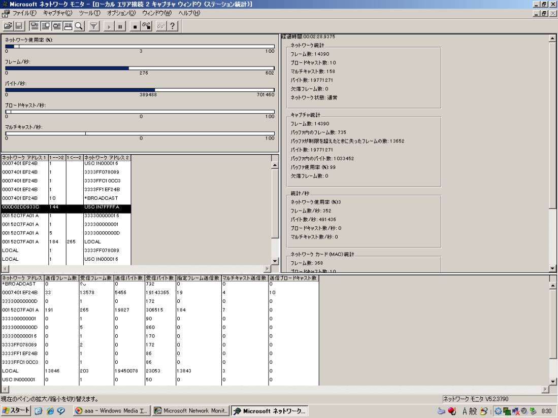The image size is (558, 418).
Task: Click the zoom pane magnifier icon
Action: 79,26
